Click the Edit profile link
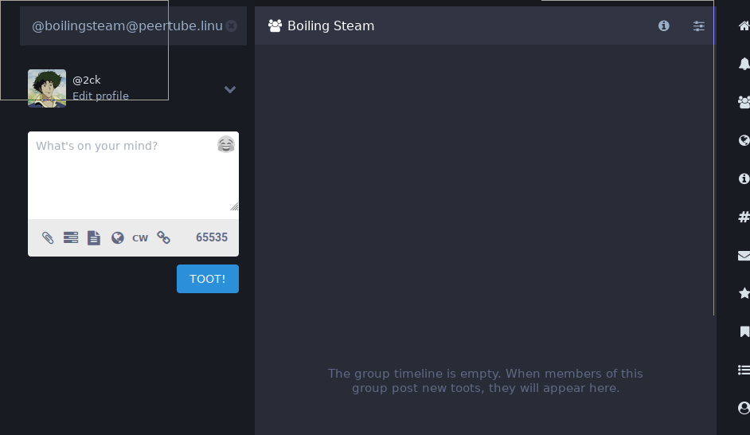 pos(100,96)
